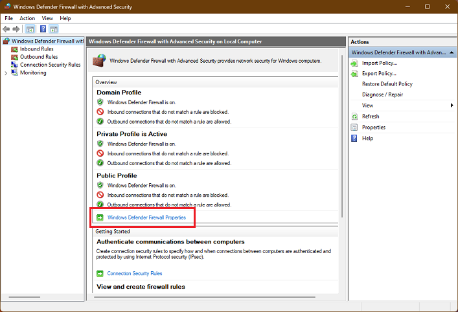The width and height of the screenshot is (458, 312).
Task: Click green arrow icon beside Firewall Properties link
Action: tap(100, 217)
